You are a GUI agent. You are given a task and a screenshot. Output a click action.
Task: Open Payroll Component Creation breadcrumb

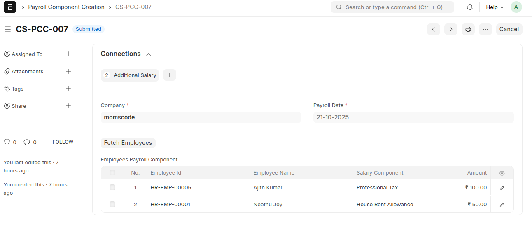click(66, 7)
